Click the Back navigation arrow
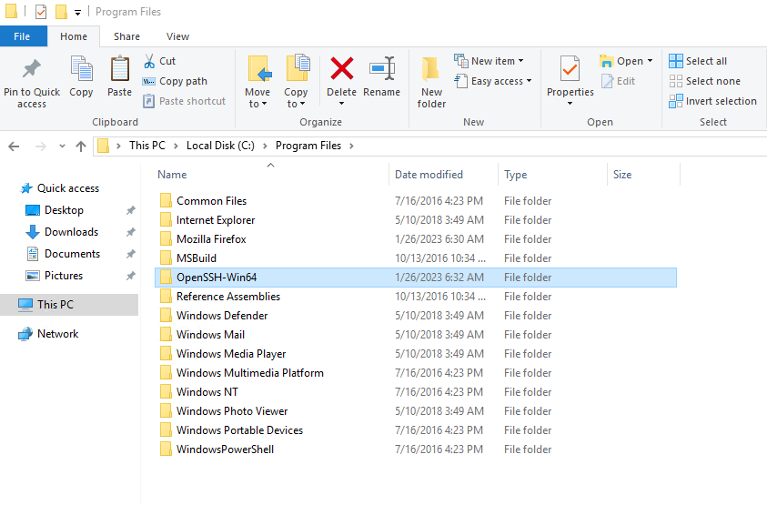Screen dimensions: 767x505 click(x=15, y=146)
